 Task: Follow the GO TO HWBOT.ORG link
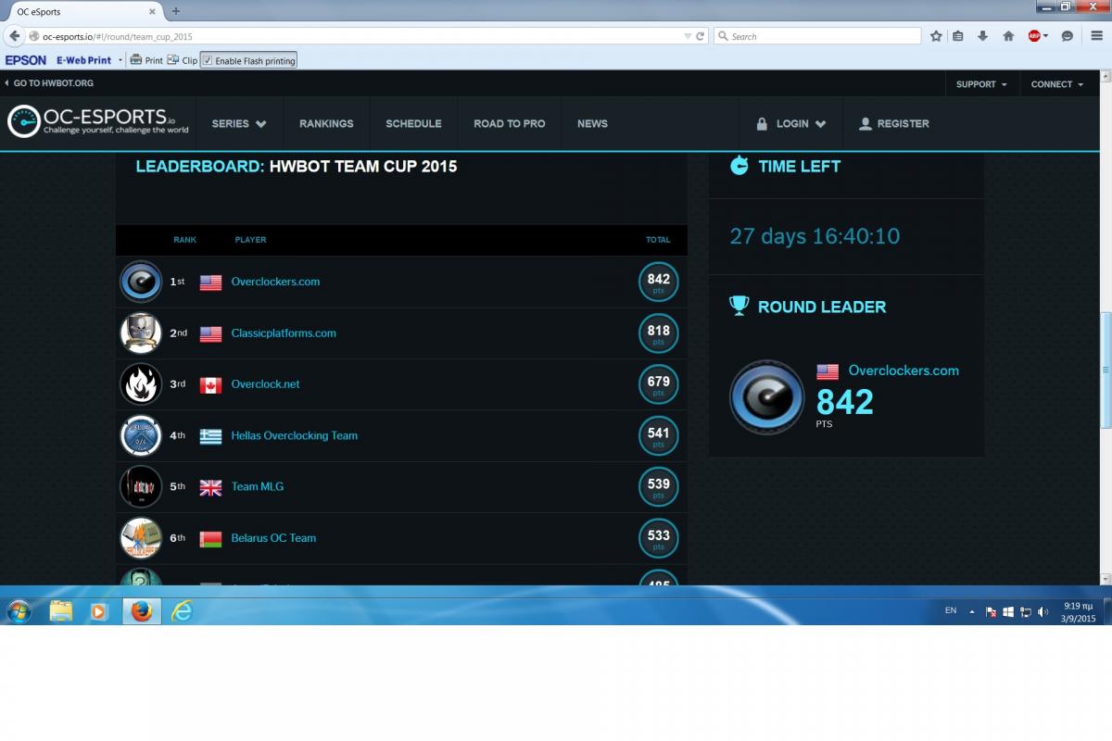point(48,83)
